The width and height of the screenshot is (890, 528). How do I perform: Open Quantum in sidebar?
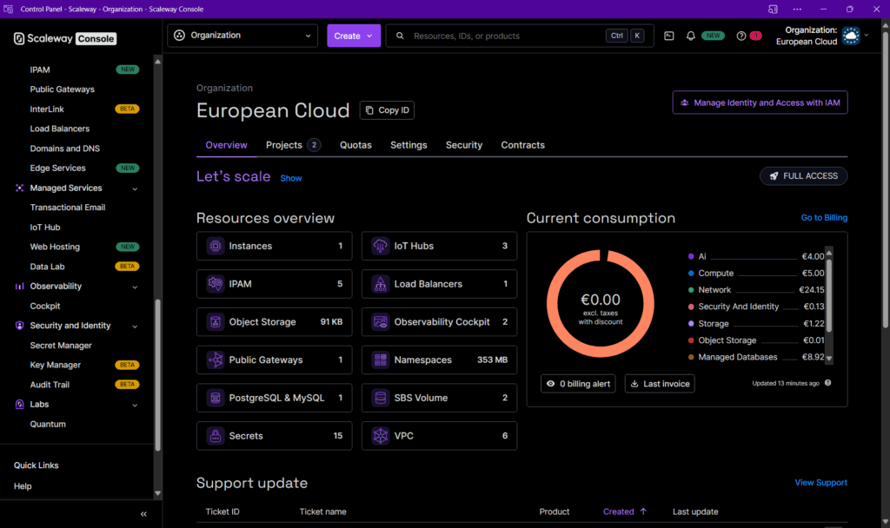(x=48, y=424)
